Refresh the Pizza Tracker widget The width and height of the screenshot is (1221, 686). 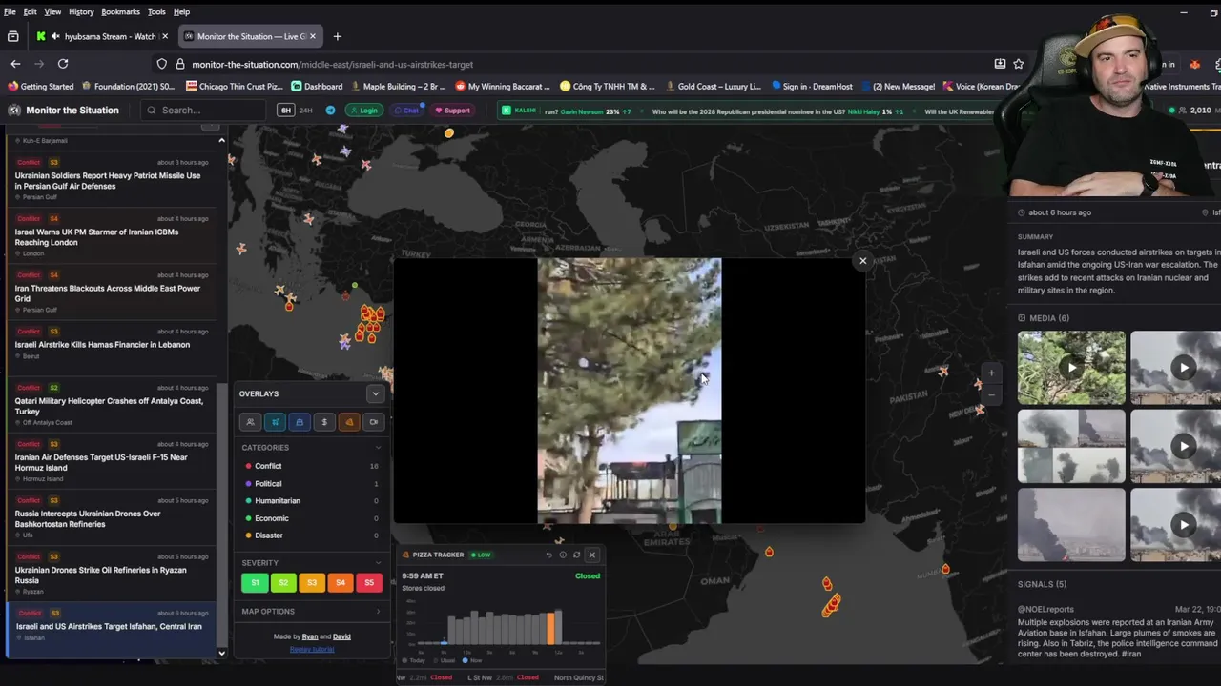[576, 555]
